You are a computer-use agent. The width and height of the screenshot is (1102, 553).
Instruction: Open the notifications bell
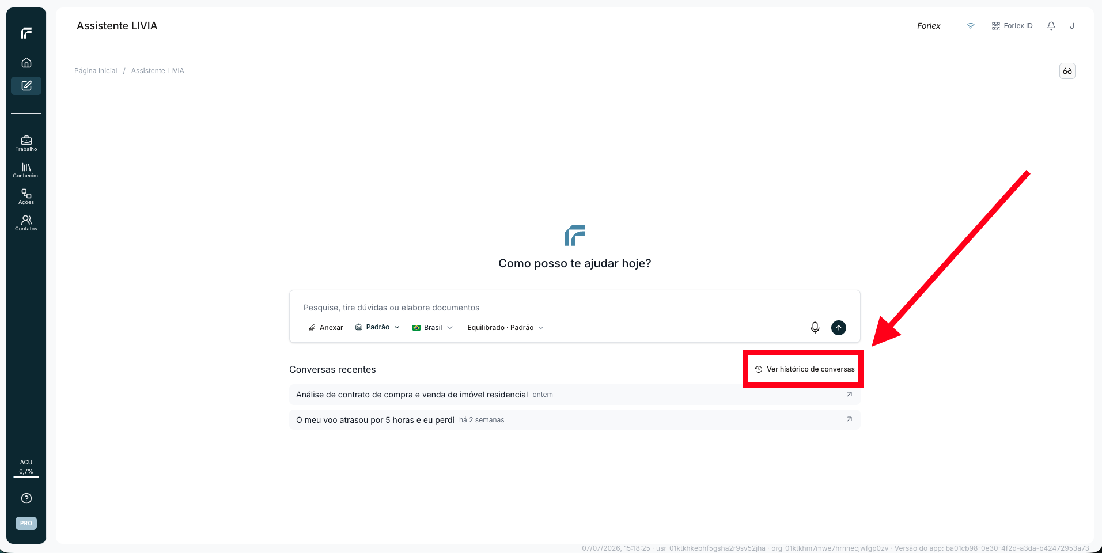tap(1051, 26)
